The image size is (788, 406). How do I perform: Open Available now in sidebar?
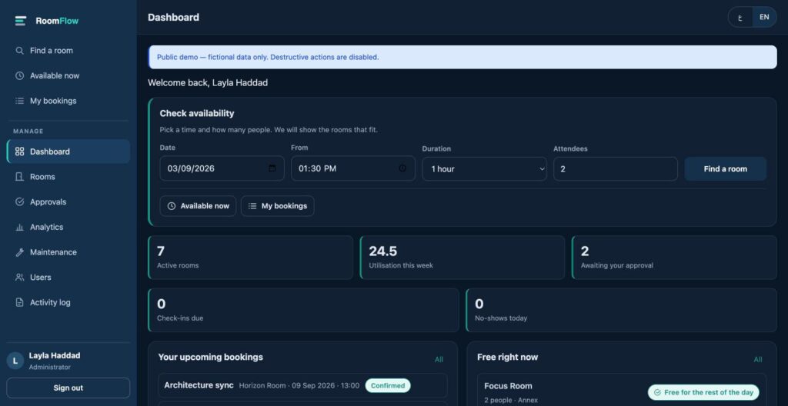(68, 76)
